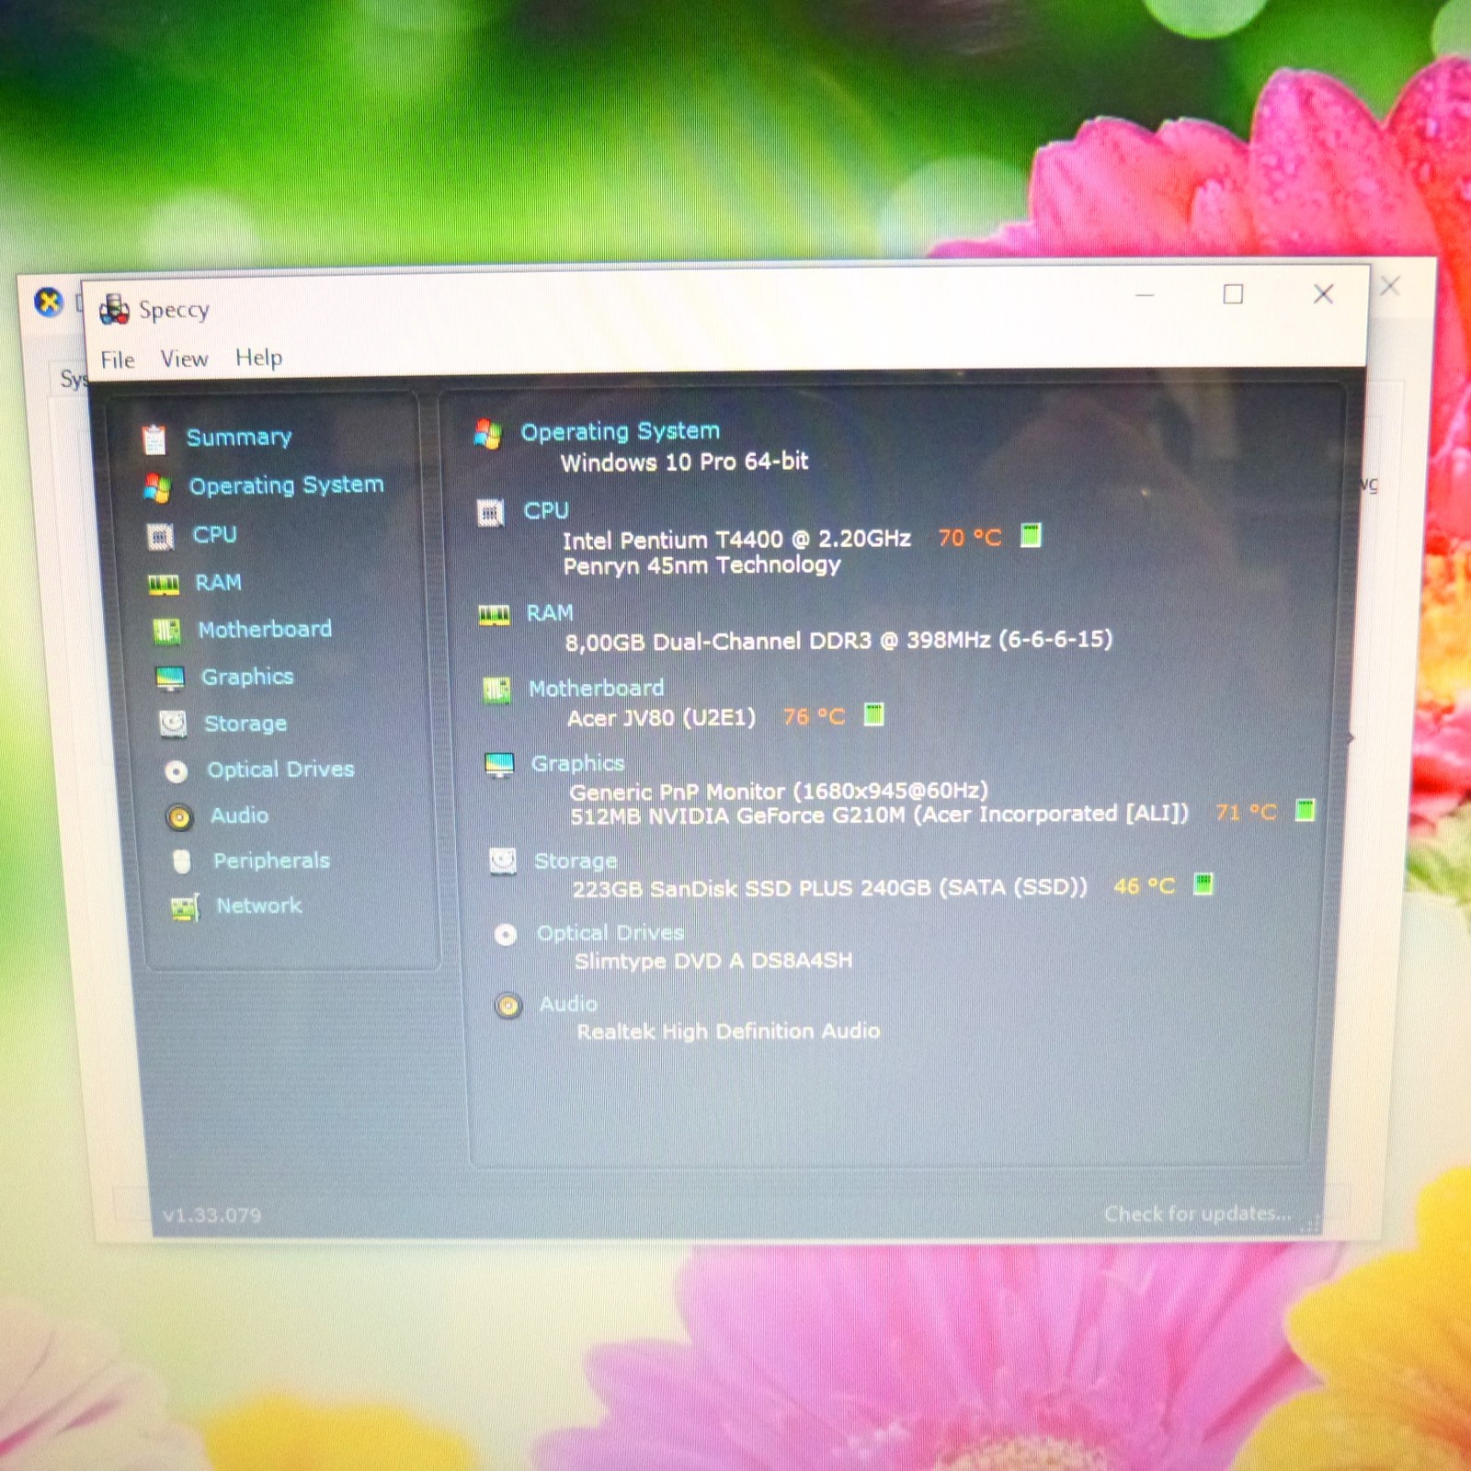Click the storage temperature 46 °C reading

[1145, 886]
